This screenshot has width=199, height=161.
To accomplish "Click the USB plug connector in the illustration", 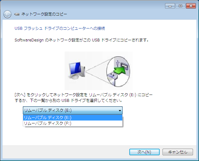I will [112, 78].
